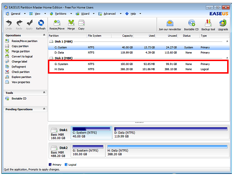Viewport: 234px width, 176px height.
Task: Click Bootable CD under Tools panel
Action: [x=19, y=98]
